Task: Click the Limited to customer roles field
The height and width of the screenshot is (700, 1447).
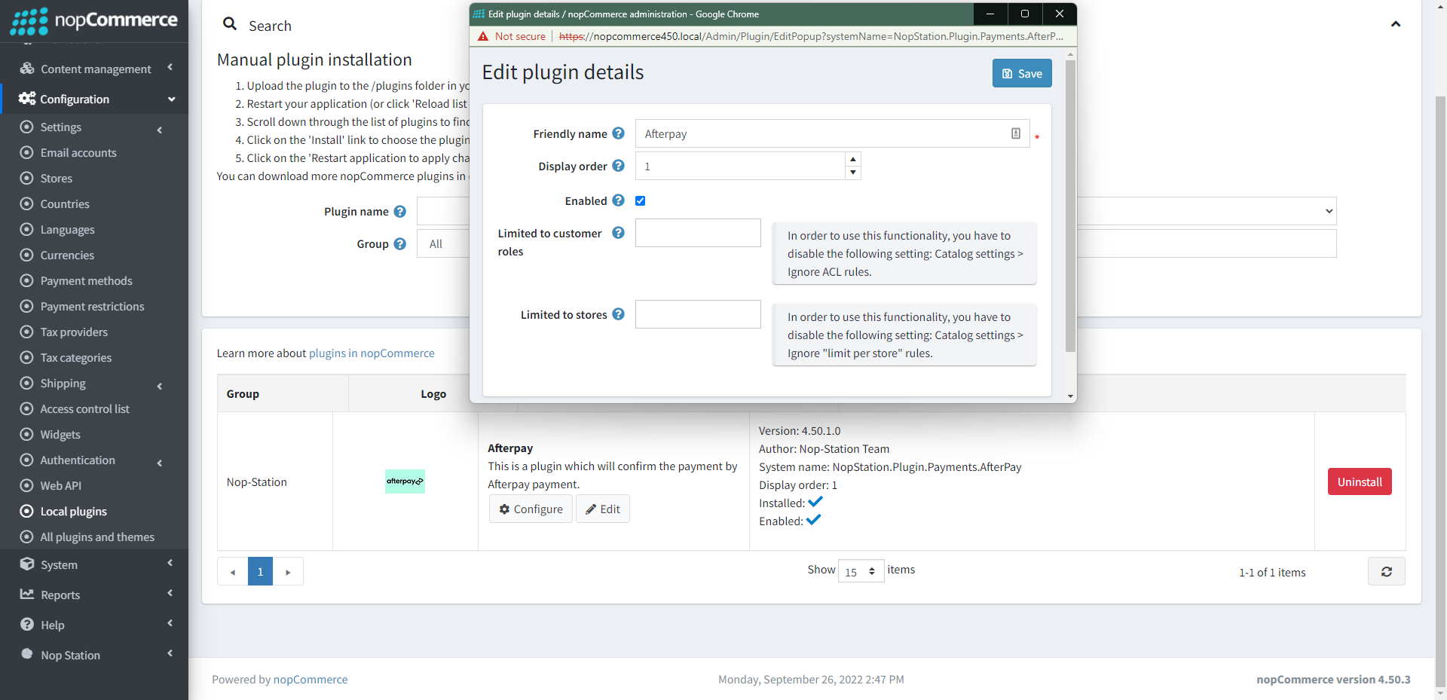Action: pos(698,233)
